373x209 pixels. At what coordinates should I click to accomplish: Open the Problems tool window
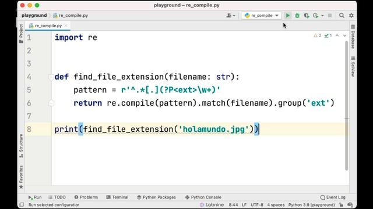click(x=86, y=197)
